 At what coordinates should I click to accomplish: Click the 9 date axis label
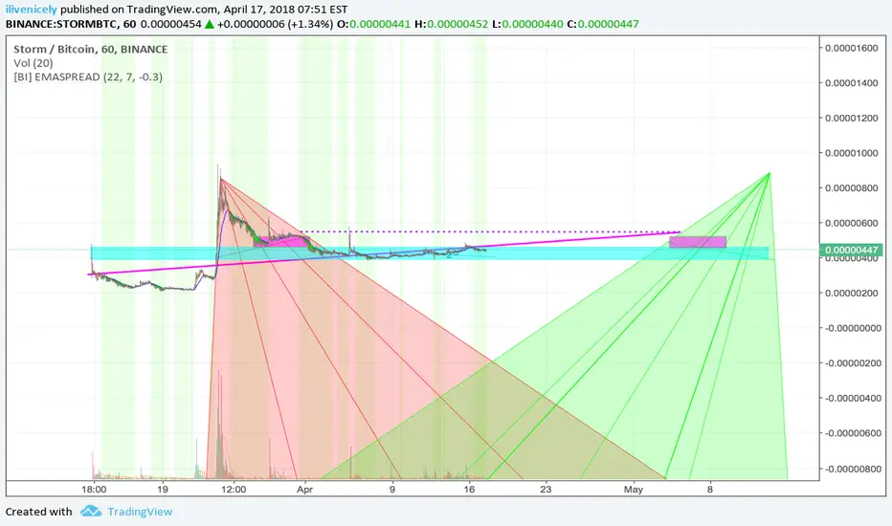[392, 489]
